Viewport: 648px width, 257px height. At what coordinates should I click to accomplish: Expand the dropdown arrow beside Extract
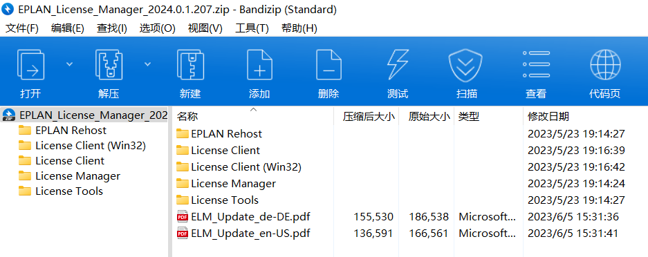coord(147,64)
